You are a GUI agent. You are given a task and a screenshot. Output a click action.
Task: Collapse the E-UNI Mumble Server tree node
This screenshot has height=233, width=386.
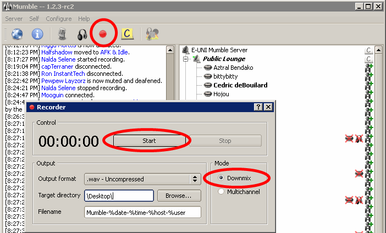[185, 50]
